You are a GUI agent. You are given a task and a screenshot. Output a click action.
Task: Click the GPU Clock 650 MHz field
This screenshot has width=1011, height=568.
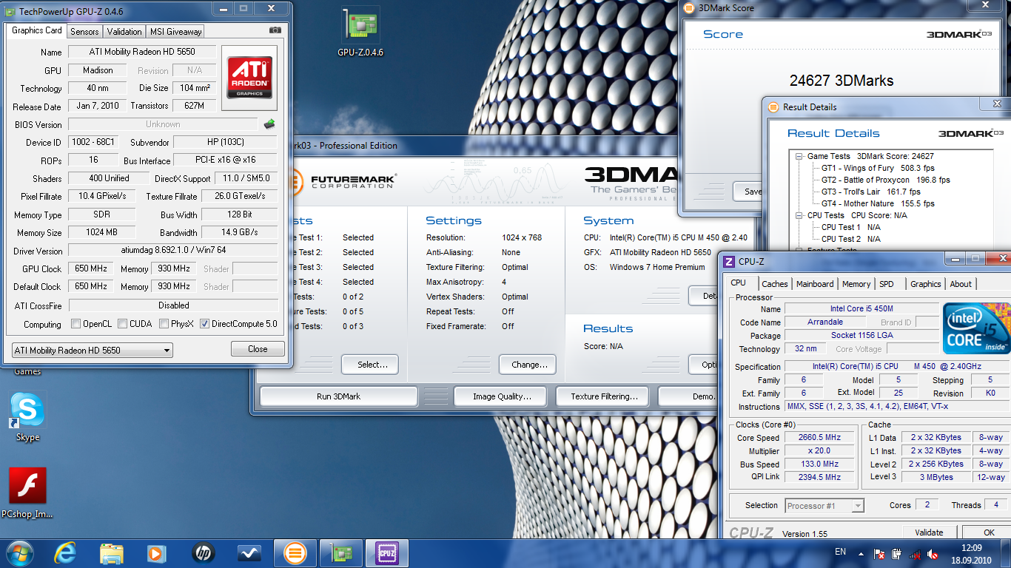pos(92,269)
